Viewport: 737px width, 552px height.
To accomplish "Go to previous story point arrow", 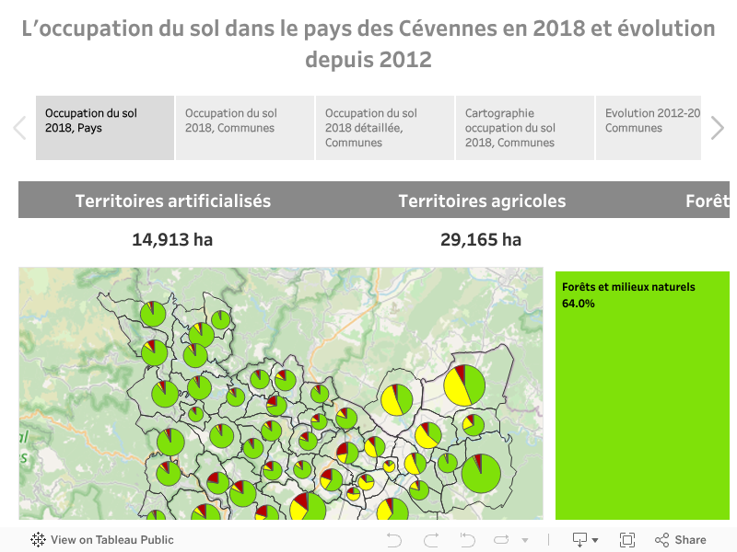I will pos(19,128).
